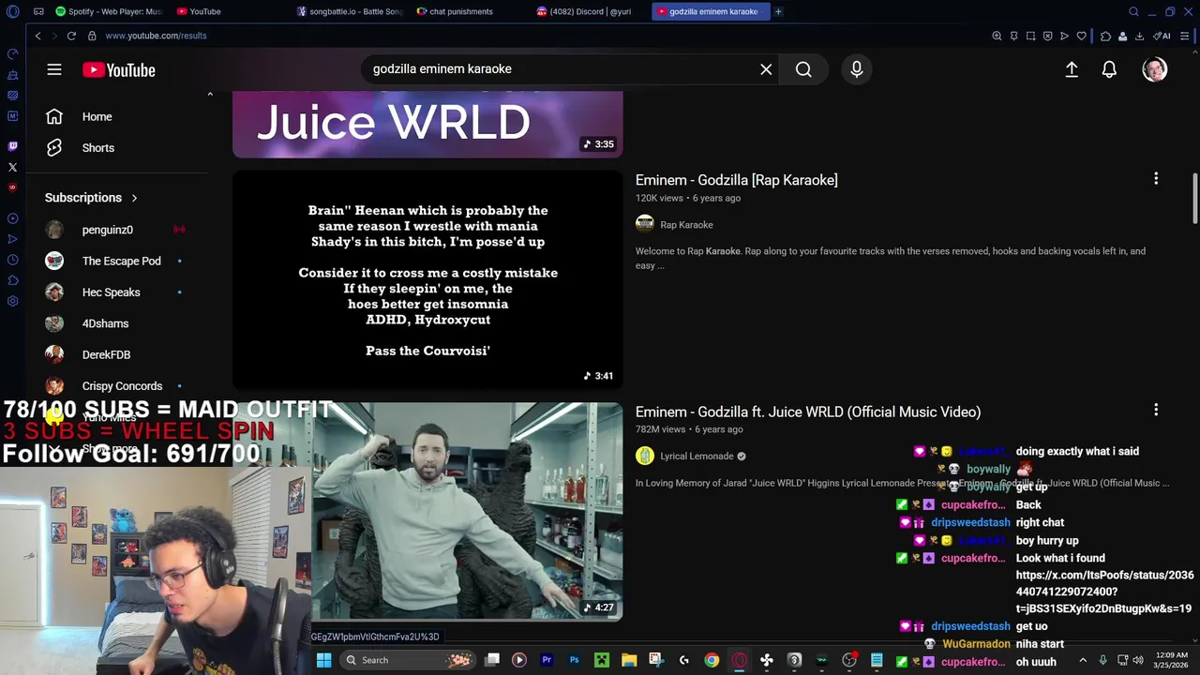
Task: Open a new browser tab with plus
Action: click(x=778, y=11)
